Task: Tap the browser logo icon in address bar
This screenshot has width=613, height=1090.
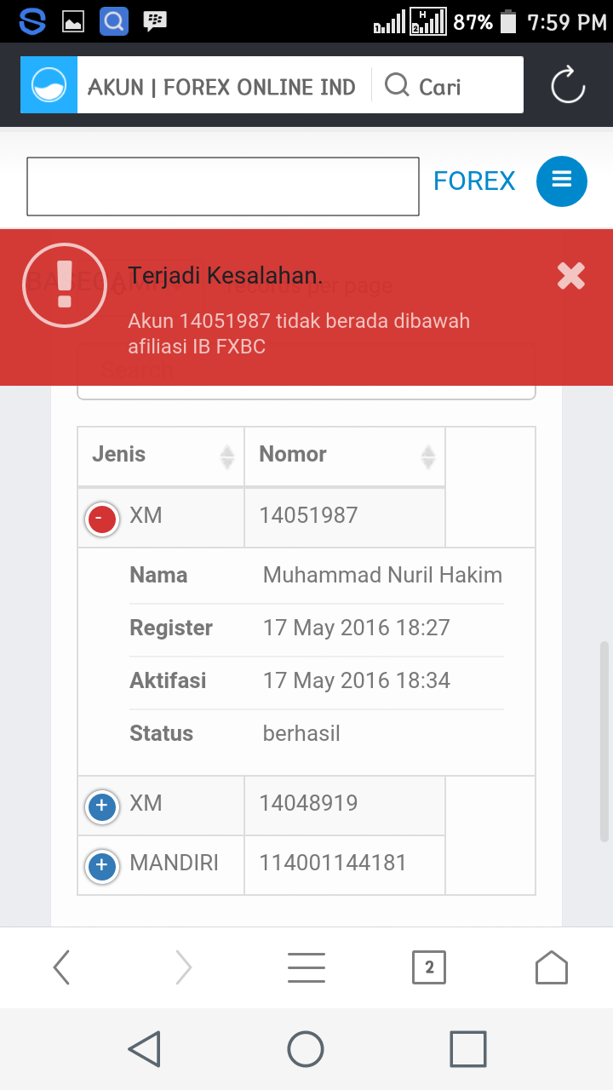Action: (49, 85)
